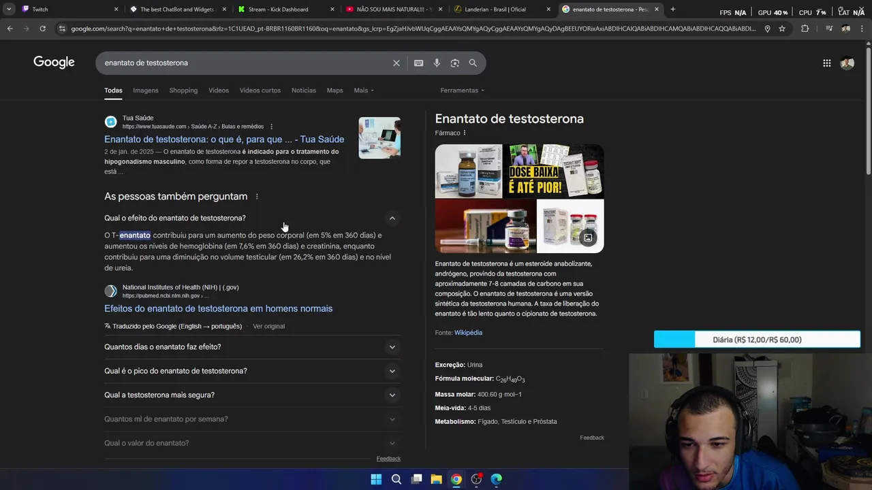Open the tab search dropdown arrow
The image size is (872, 490).
click(8, 10)
